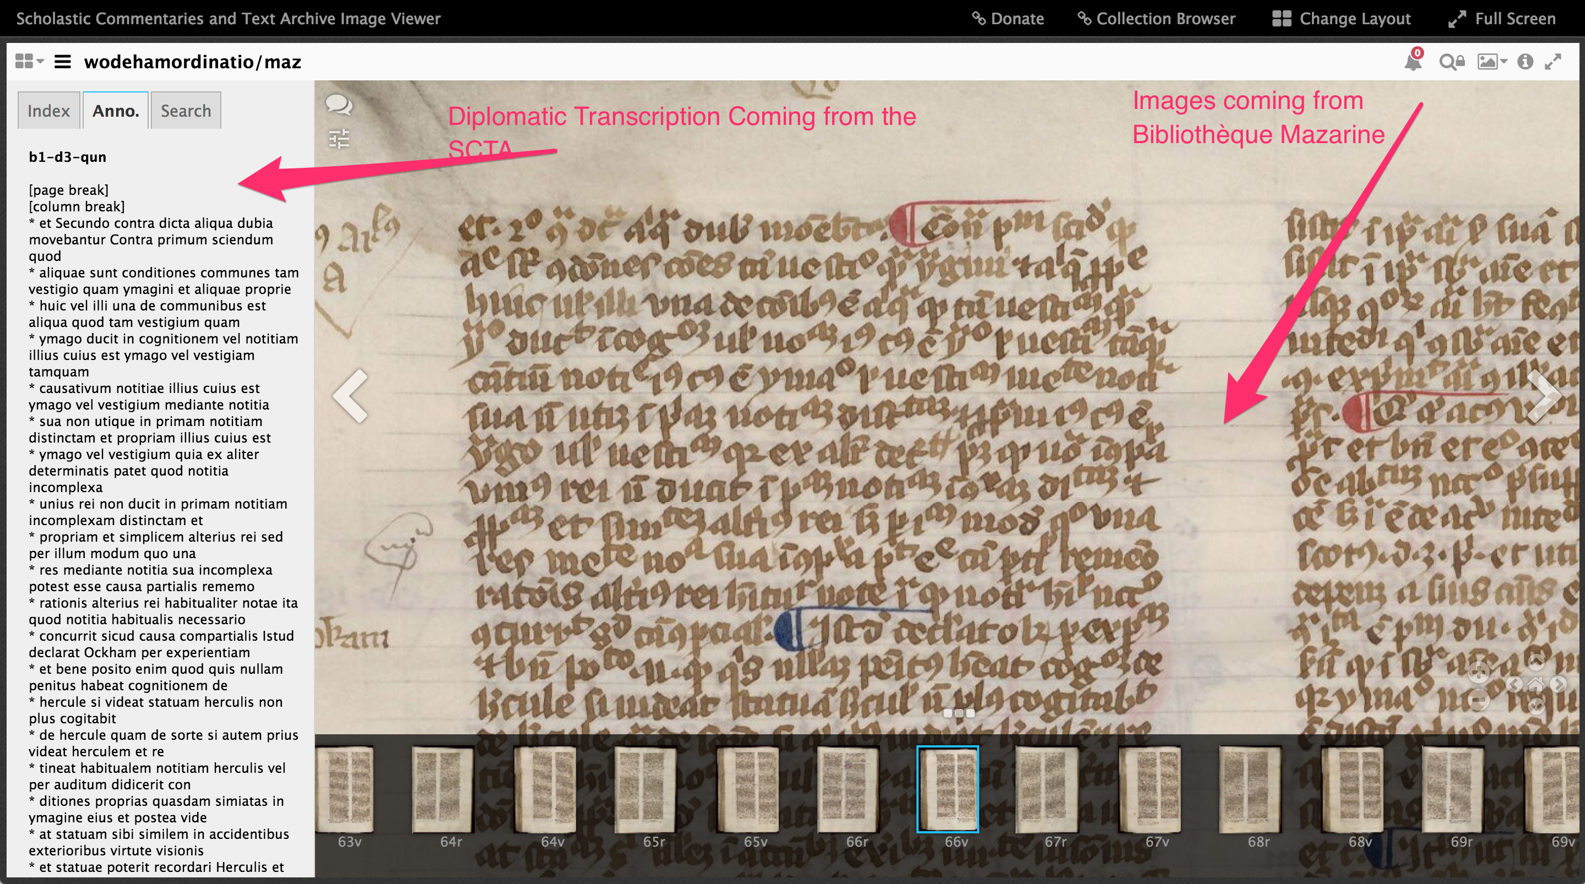Click the thumbnail strip handle dots

pos(959,713)
